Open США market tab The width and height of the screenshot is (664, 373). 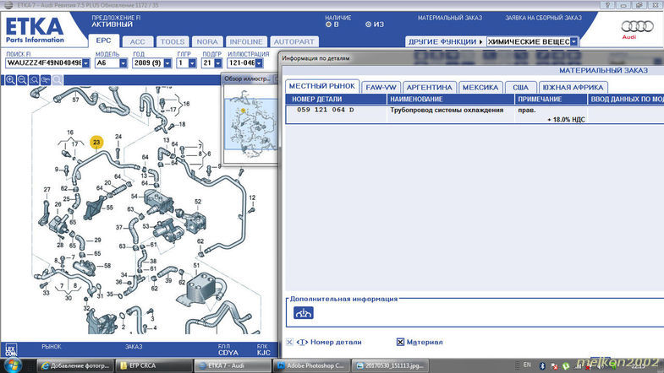(x=520, y=88)
